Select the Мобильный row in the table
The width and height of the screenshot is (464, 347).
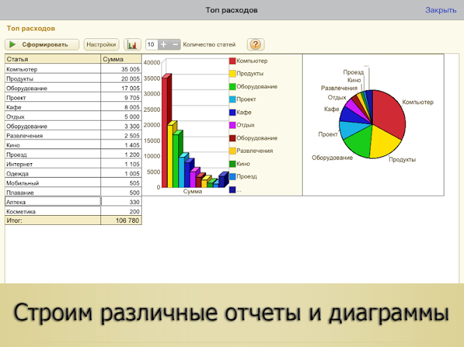(73, 183)
